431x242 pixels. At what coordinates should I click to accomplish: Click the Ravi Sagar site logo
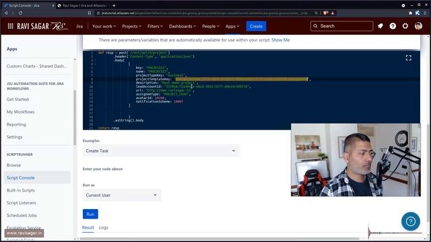[42, 26]
